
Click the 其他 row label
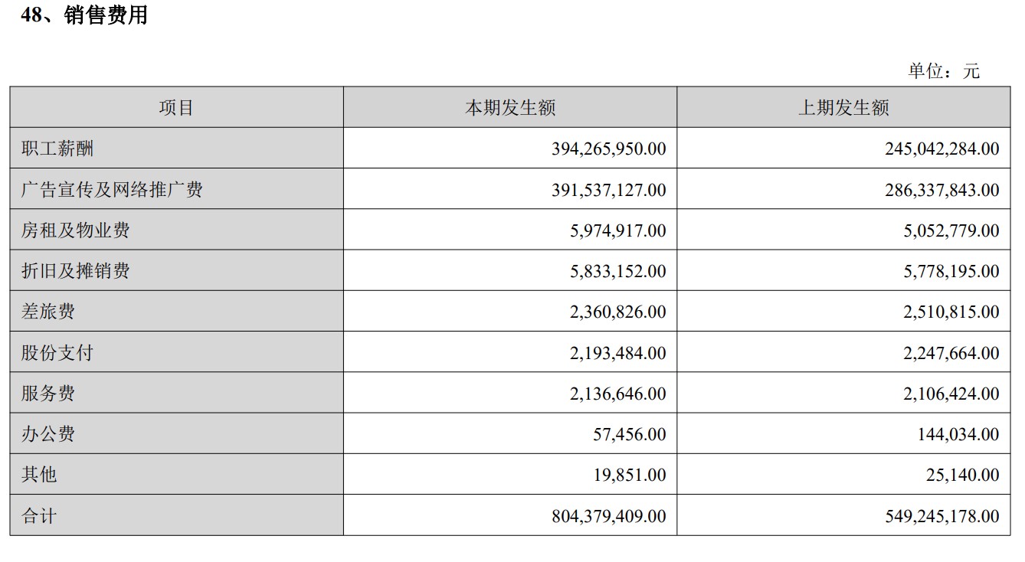pos(39,475)
